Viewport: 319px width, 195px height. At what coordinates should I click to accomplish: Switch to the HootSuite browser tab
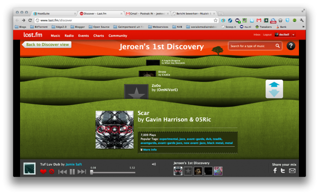click(55, 13)
